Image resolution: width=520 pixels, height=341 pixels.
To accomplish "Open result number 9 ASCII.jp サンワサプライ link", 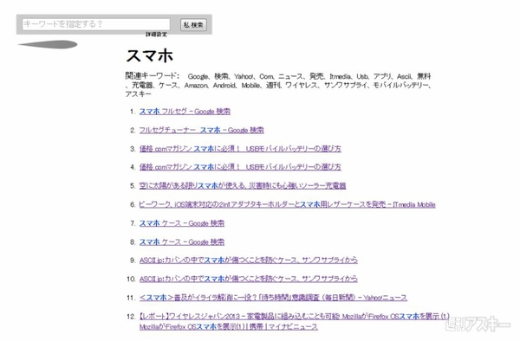I will click(249, 261).
